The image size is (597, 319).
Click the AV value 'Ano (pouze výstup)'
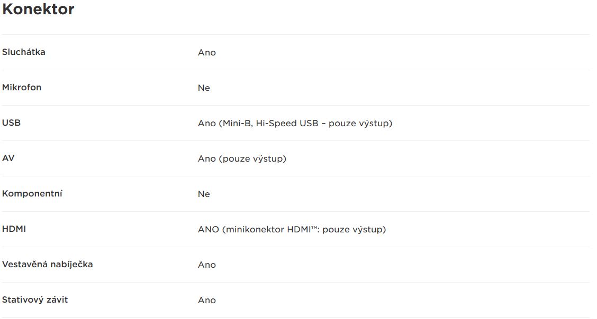(242, 159)
